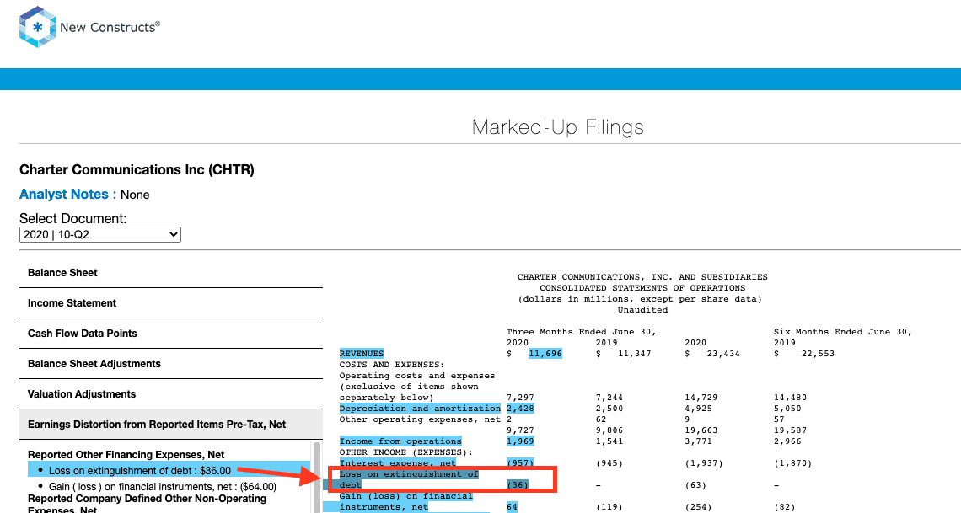Click the highlighted 1,969 value

point(520,441)
